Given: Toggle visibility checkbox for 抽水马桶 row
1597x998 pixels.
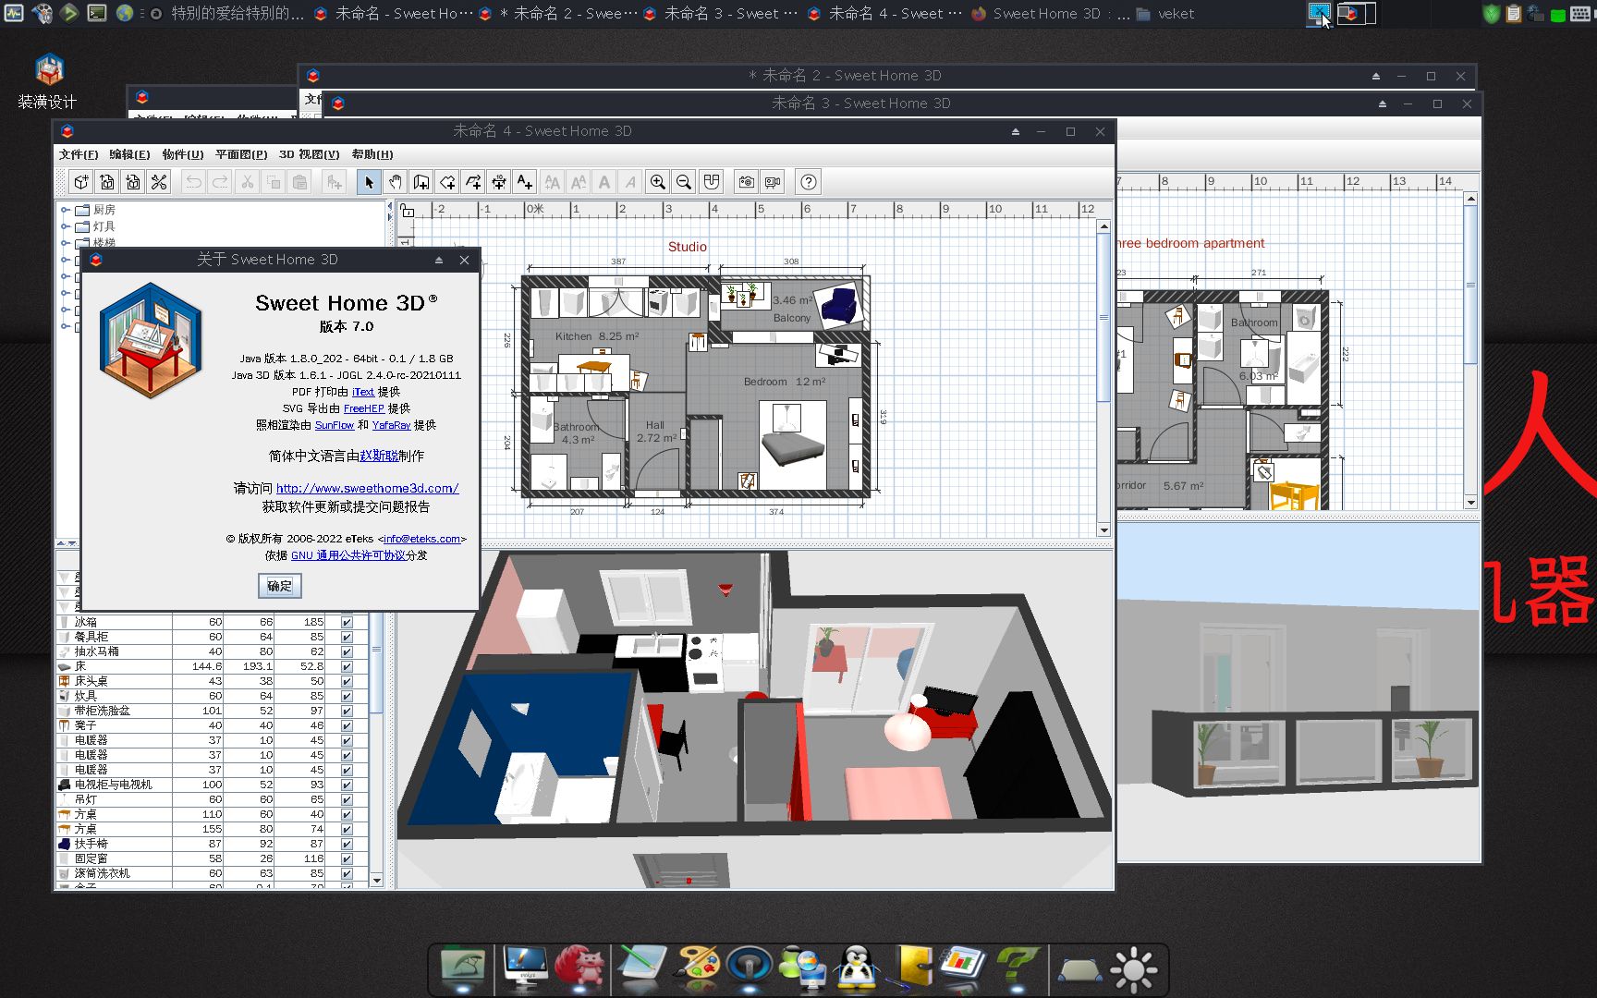Looking at the screenshot, I should pos(347,651).
